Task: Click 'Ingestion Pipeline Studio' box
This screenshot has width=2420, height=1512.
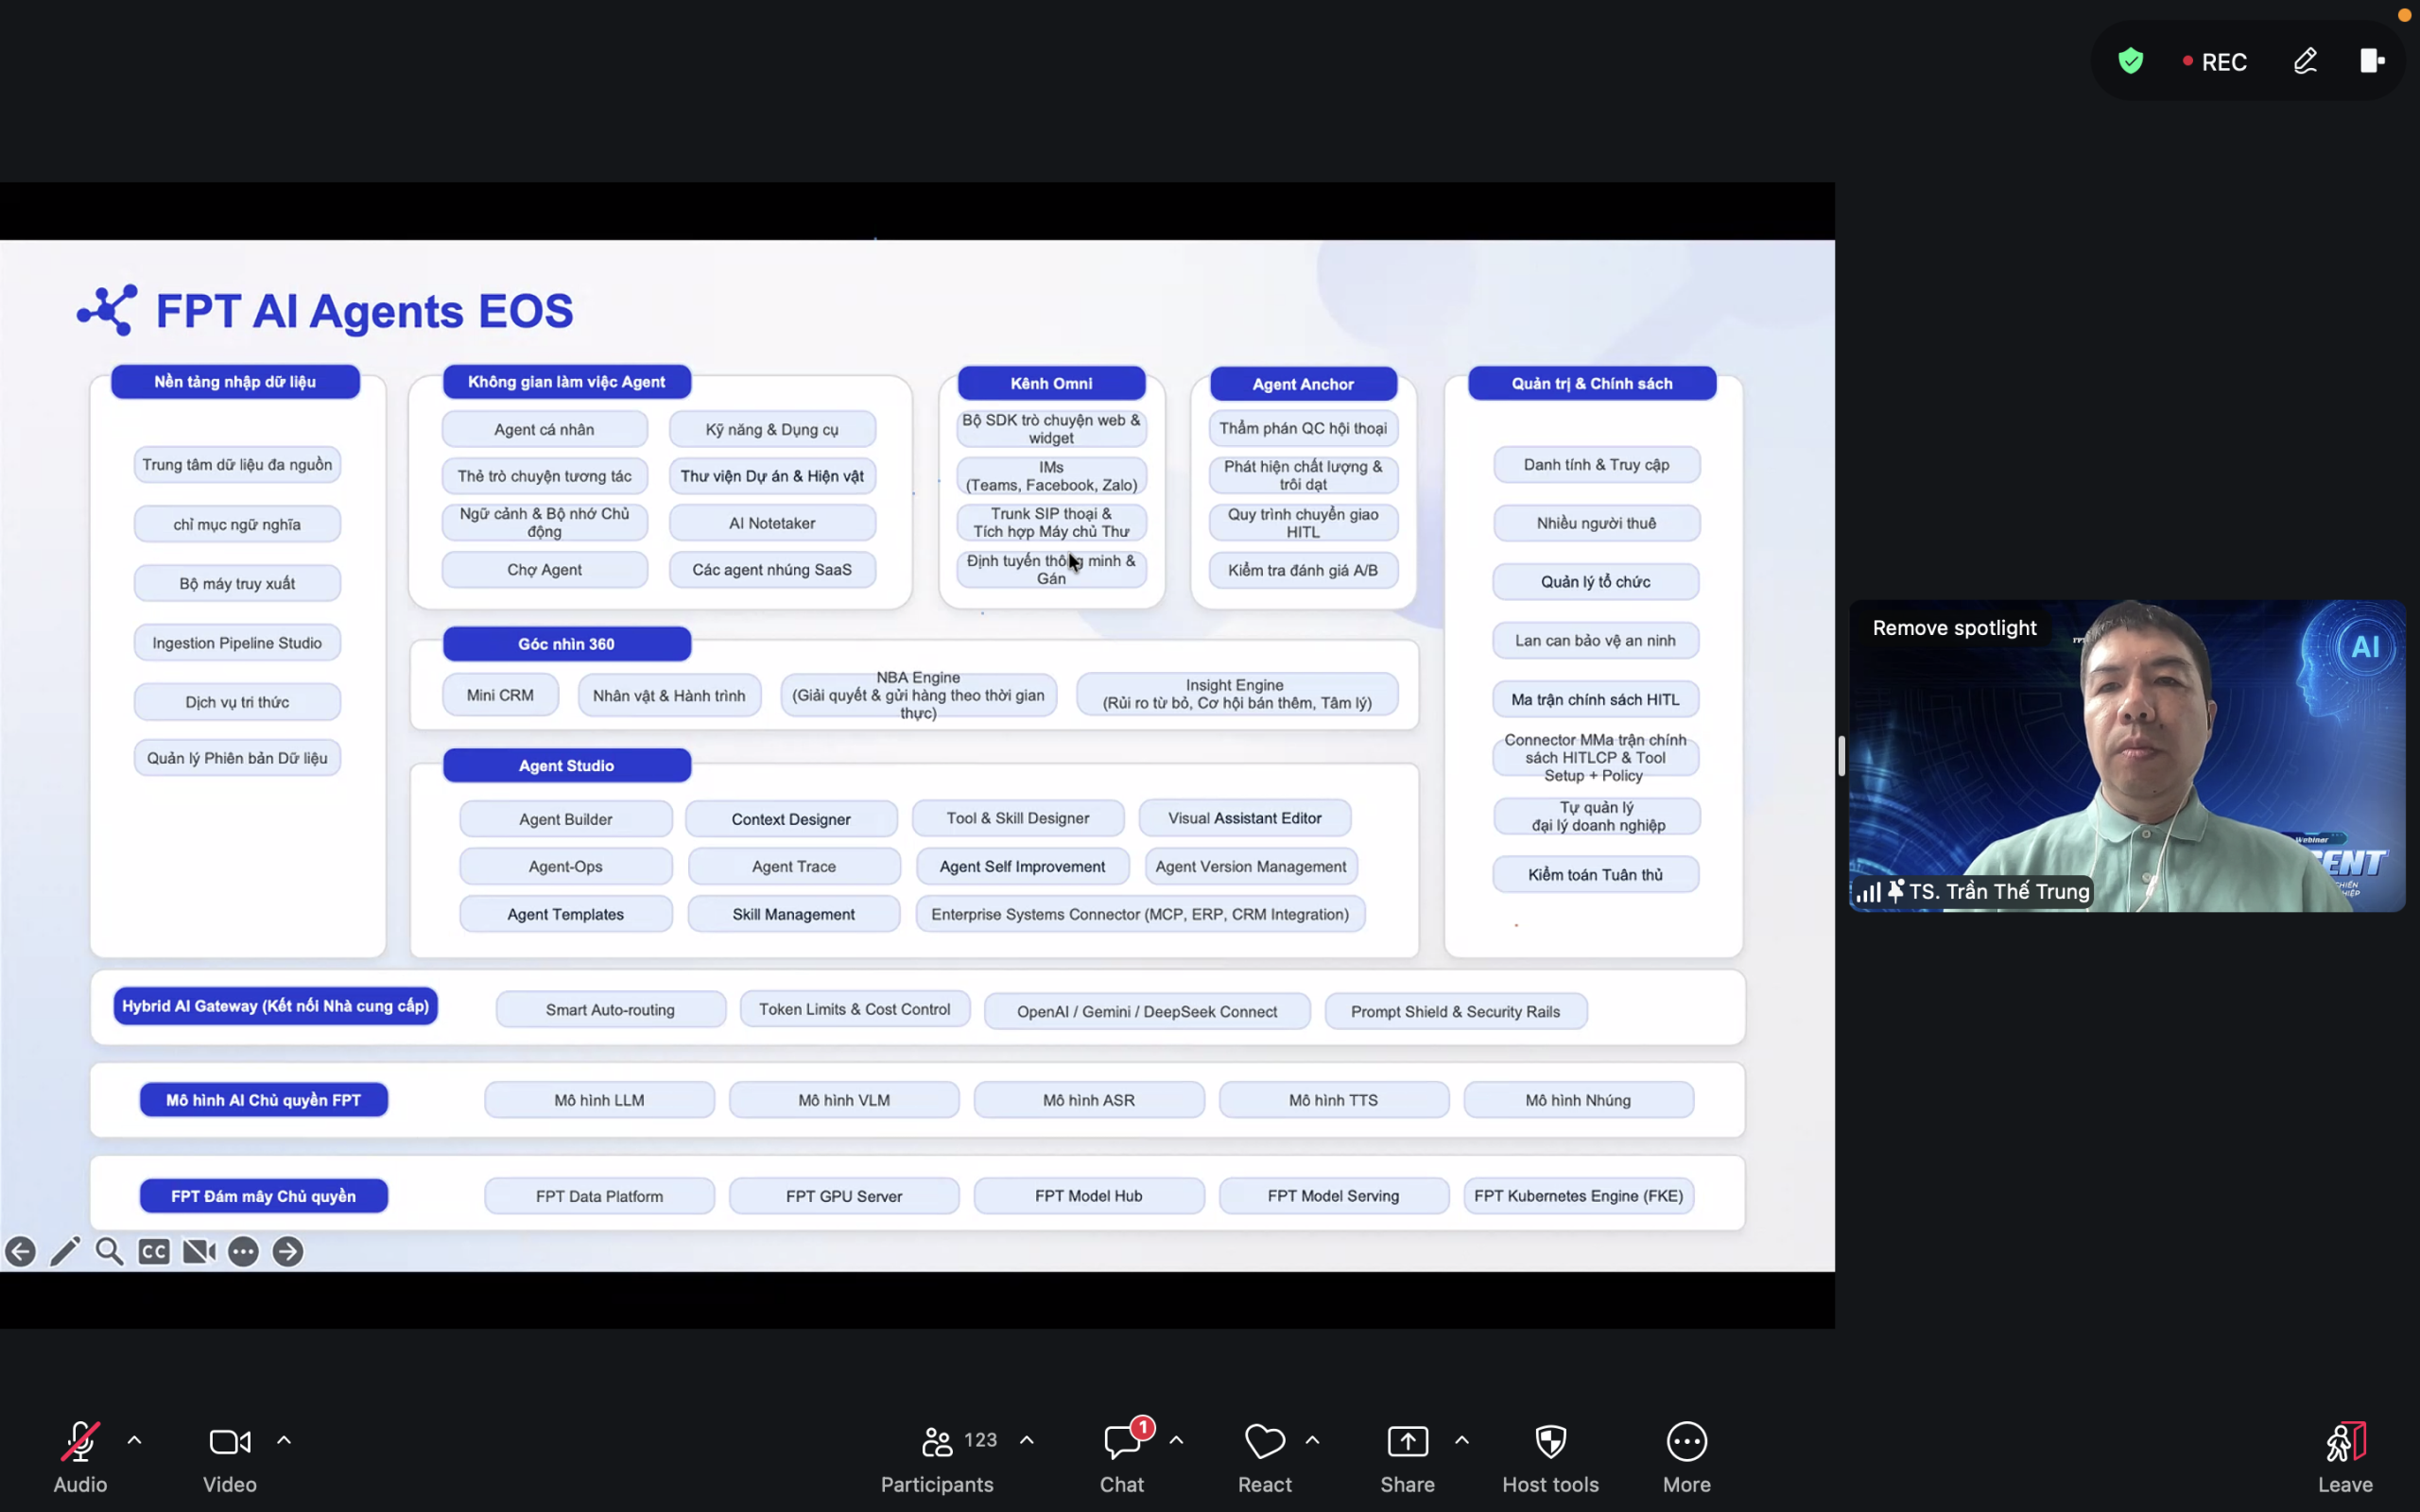Action: coord(237,643)
